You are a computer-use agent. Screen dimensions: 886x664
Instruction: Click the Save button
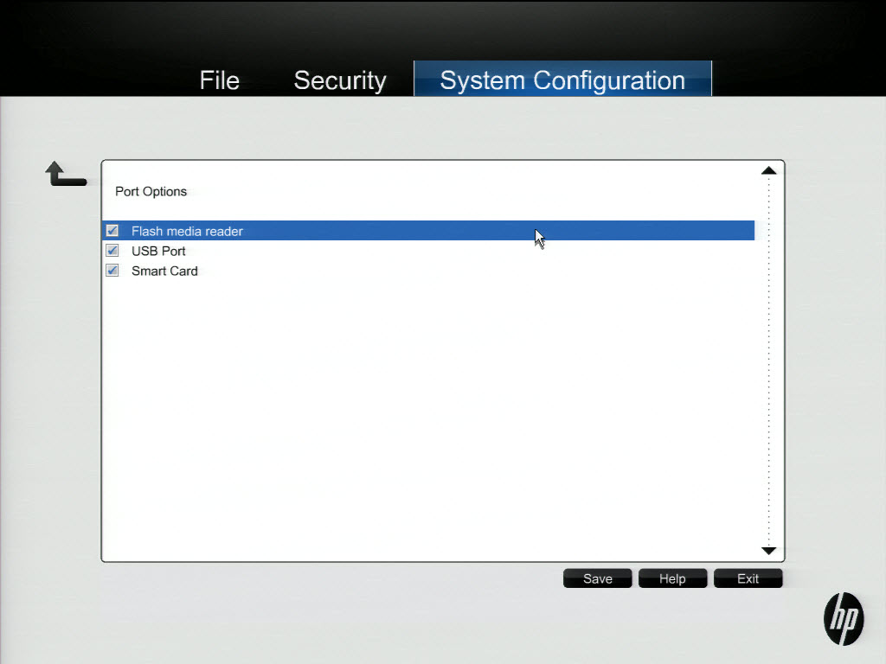pyautogui.click(x=597, y=578)
